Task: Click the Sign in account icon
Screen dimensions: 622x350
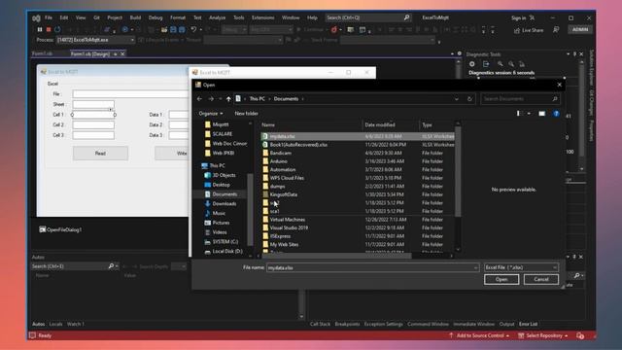Action: pyautogui.click(x=532, y=17)
